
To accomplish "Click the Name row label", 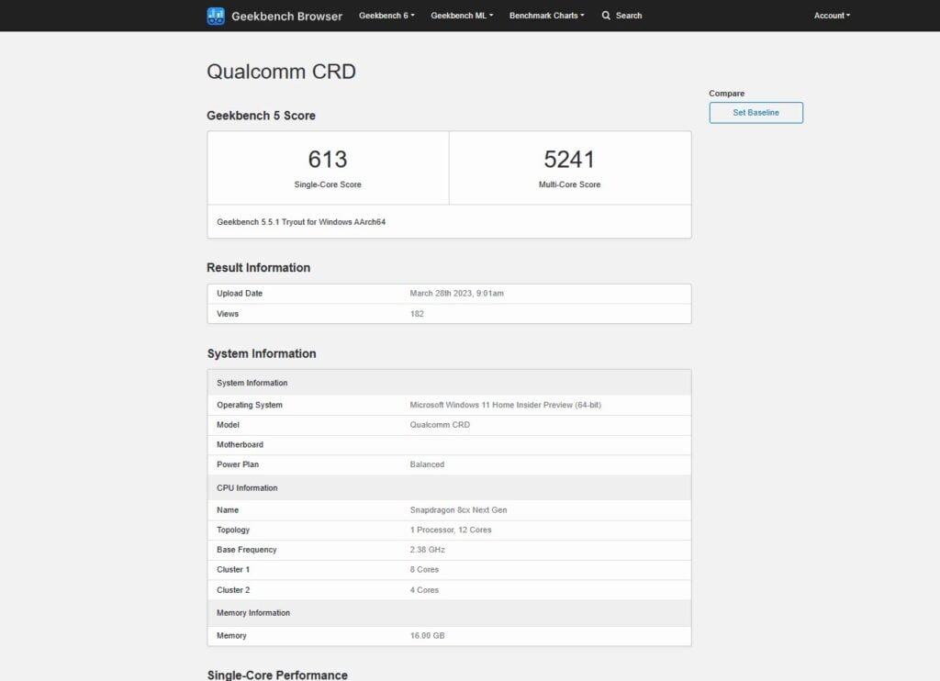I will 228,509.
